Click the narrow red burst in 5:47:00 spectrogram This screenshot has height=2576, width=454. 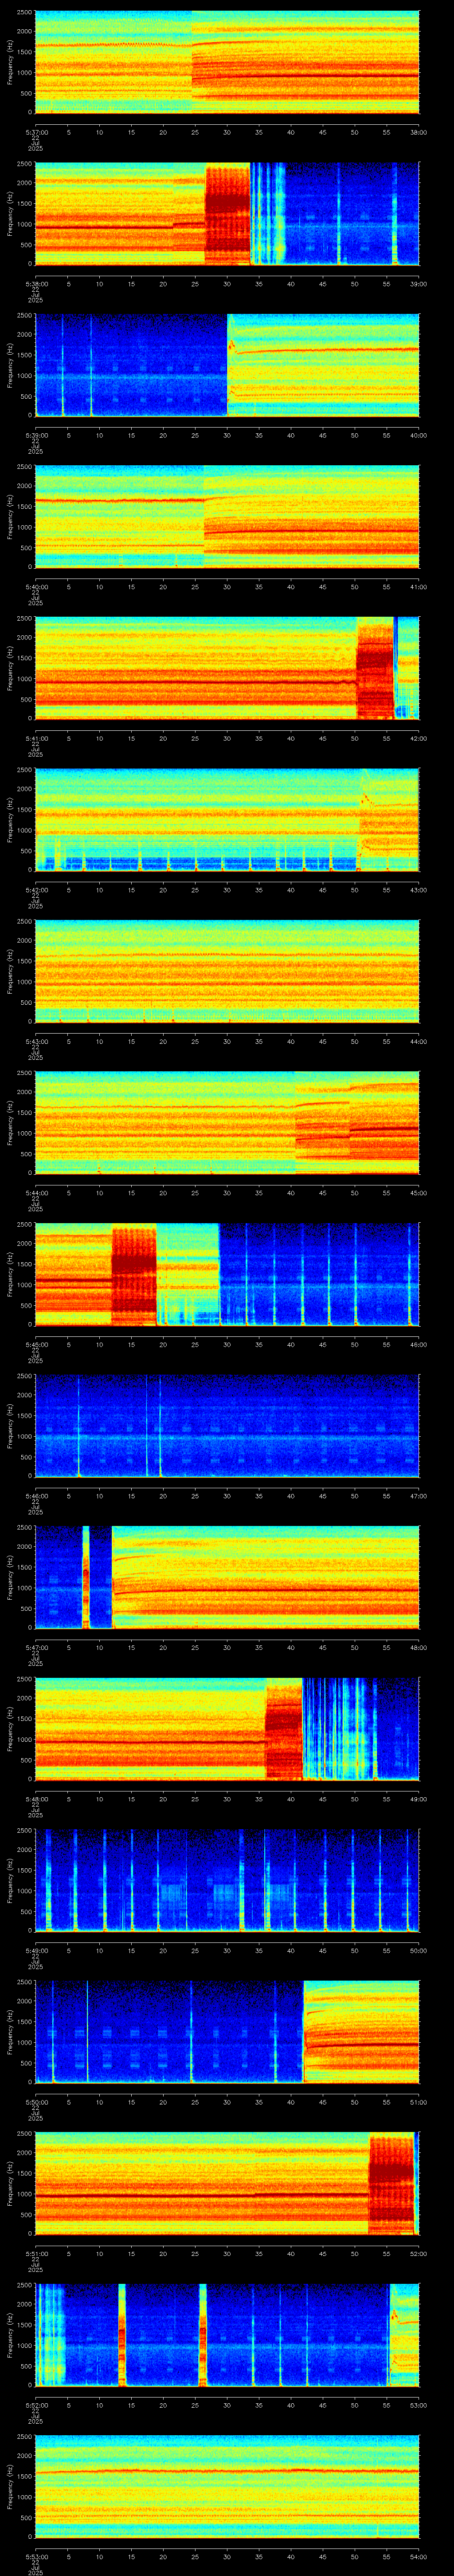[x=86, y=1577]
